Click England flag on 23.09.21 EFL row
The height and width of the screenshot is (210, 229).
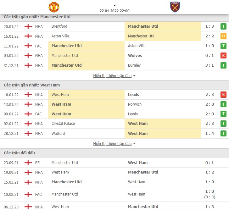[x=28, y=163]
